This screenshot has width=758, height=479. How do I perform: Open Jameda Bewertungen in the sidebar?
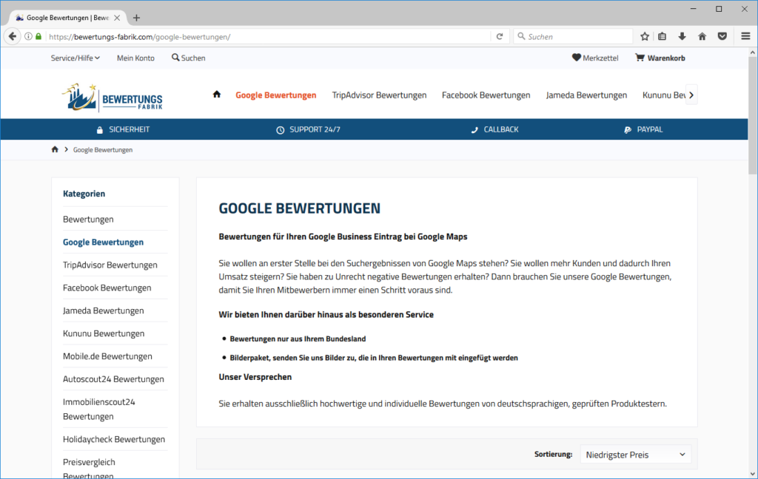pyautogui.click(x=103, y=310)
